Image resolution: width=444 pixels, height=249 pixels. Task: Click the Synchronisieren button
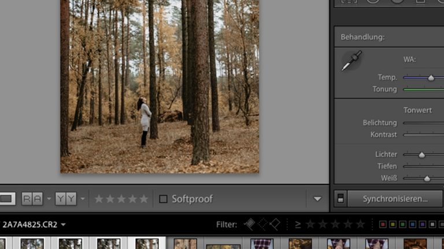[x=395, y=199]
